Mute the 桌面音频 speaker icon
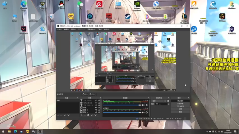 tap(143, 113)
